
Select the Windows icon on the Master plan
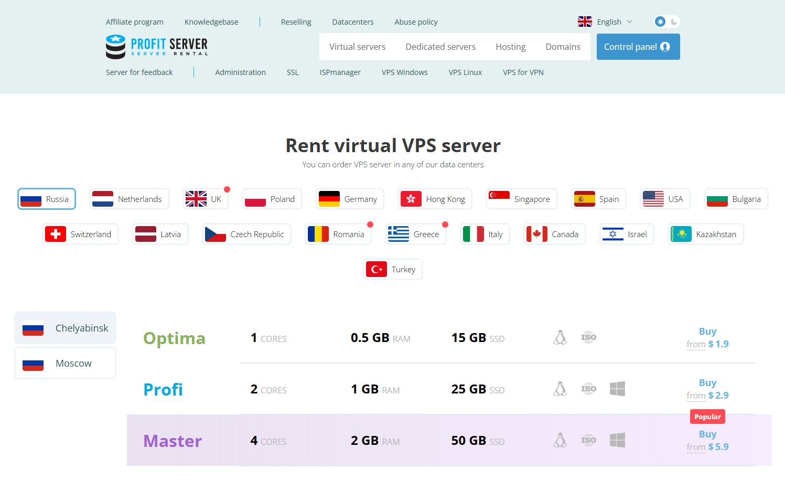click(617, 440)
